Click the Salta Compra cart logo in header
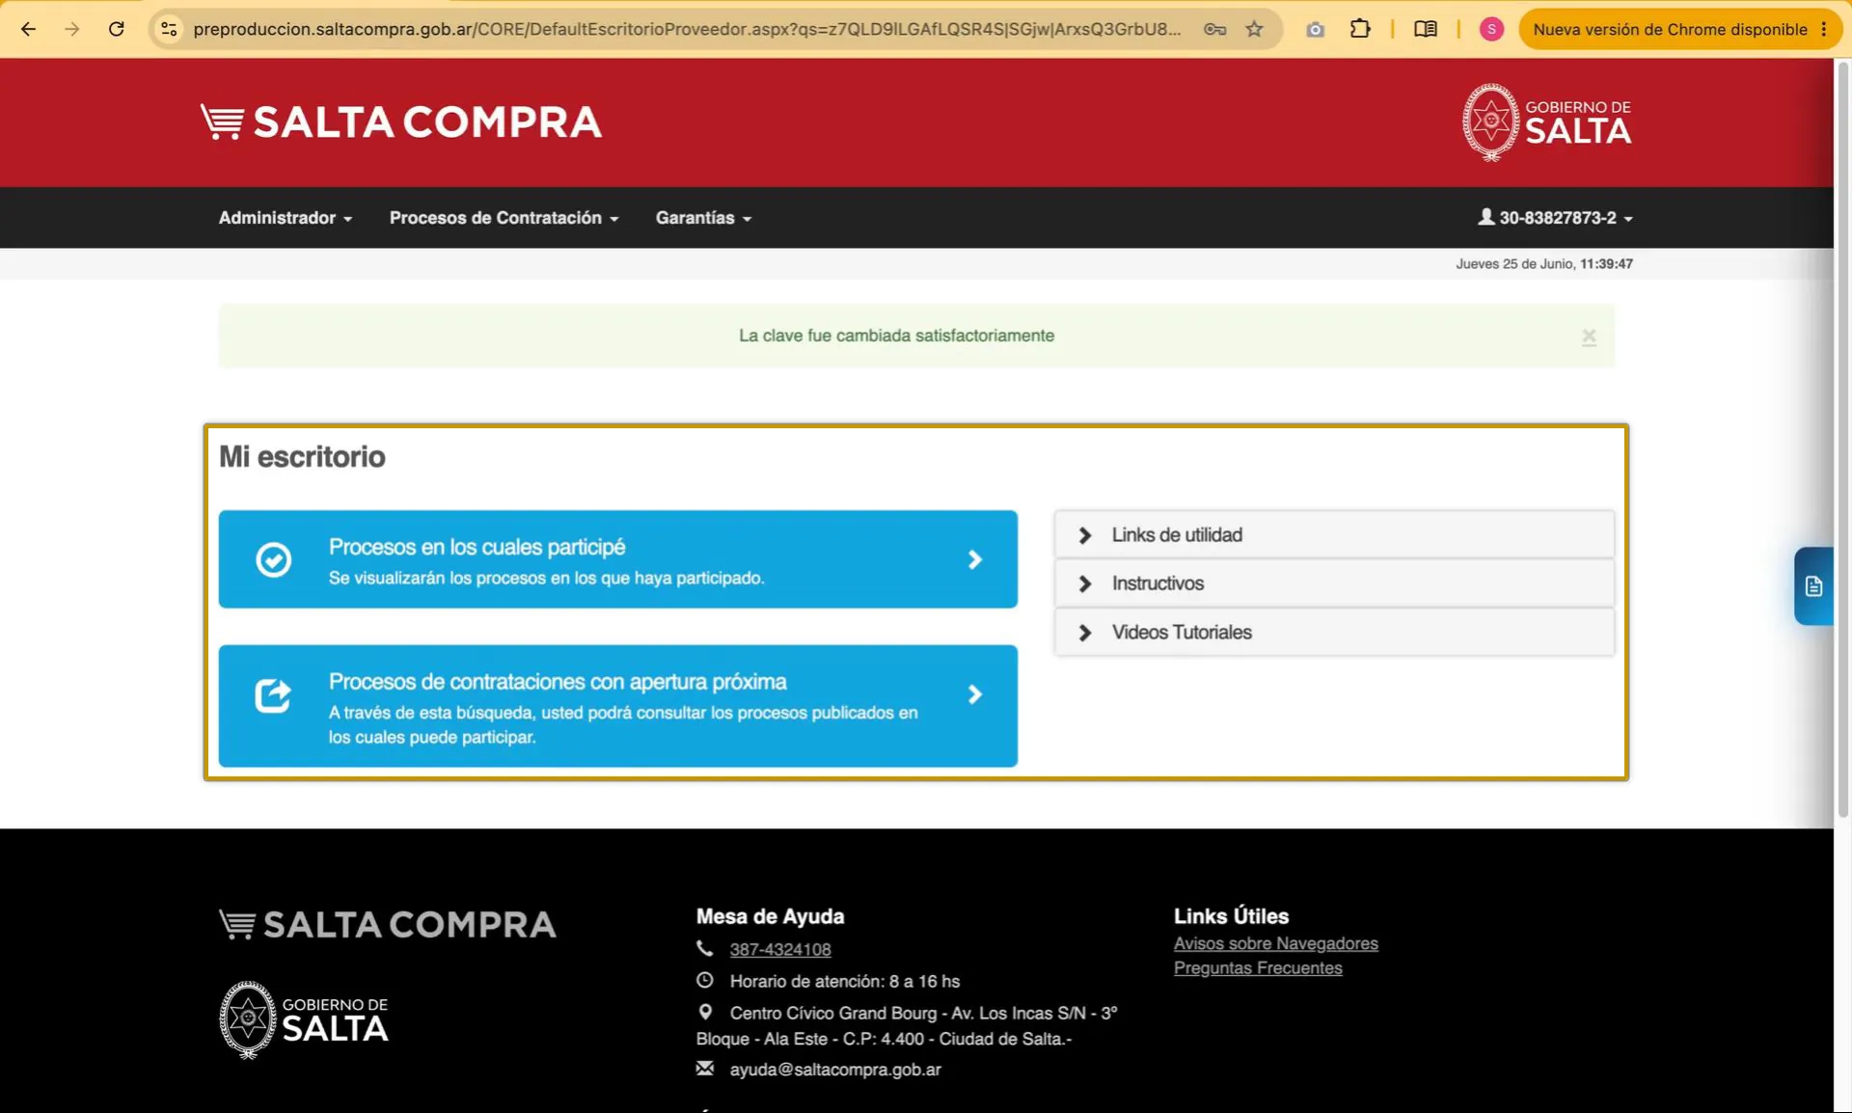1852x1113 pixels. pos(401,122)
